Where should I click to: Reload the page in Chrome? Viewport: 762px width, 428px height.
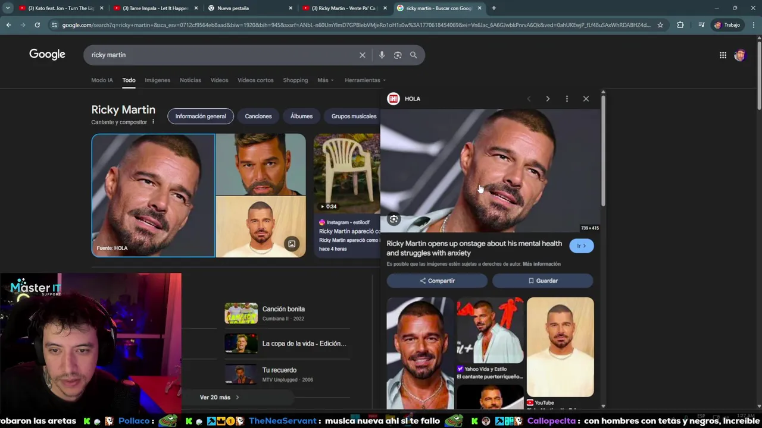[x=37, y=25]
